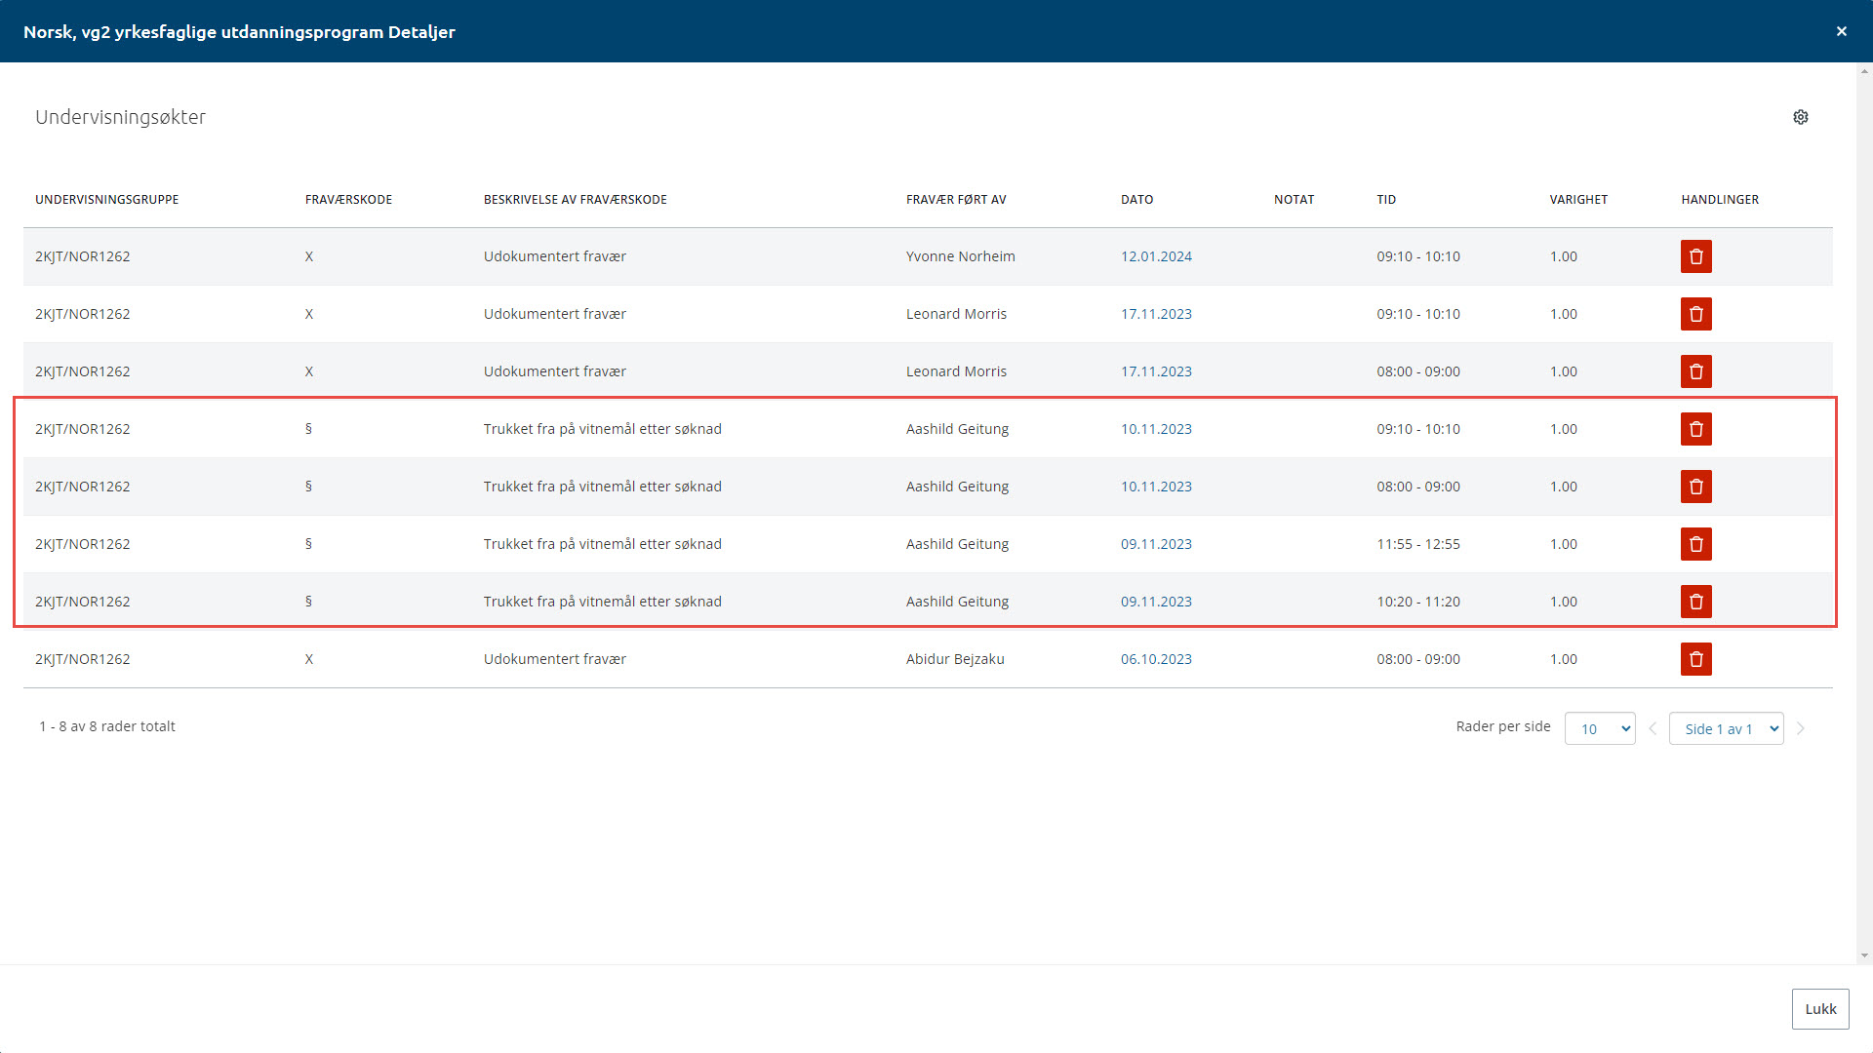Delete Leonard Morris's 09:10 - 10:10 absence
This screenshot has width=1873, height=1053.
1695,314
